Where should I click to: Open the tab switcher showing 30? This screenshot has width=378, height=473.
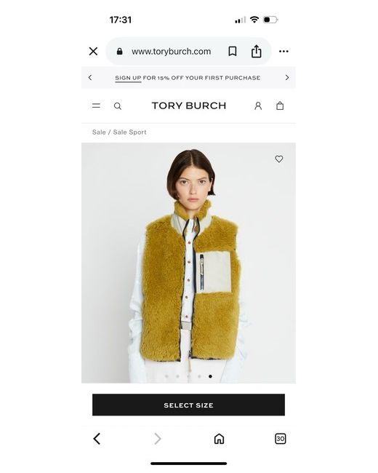point(281,439)
